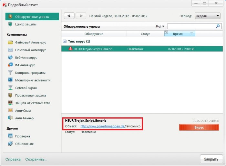Click the search magnifier icon
Image resolution: width=226 pixels, height=166 pixels.
coord(218,26)
